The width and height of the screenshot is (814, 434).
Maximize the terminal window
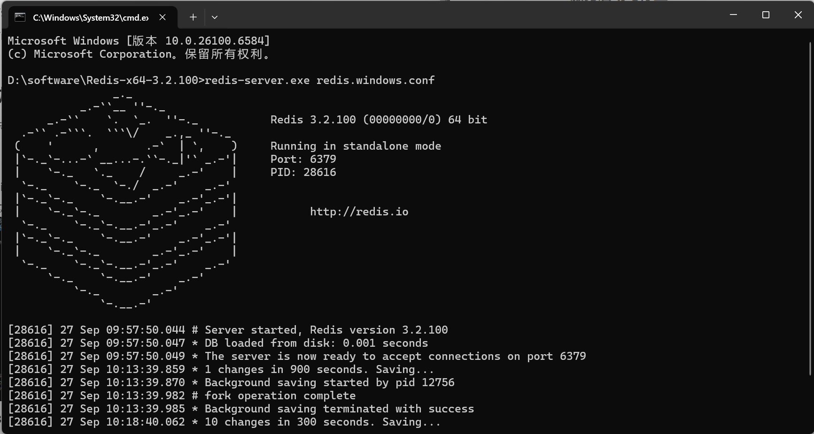click(x=766, y=15)
